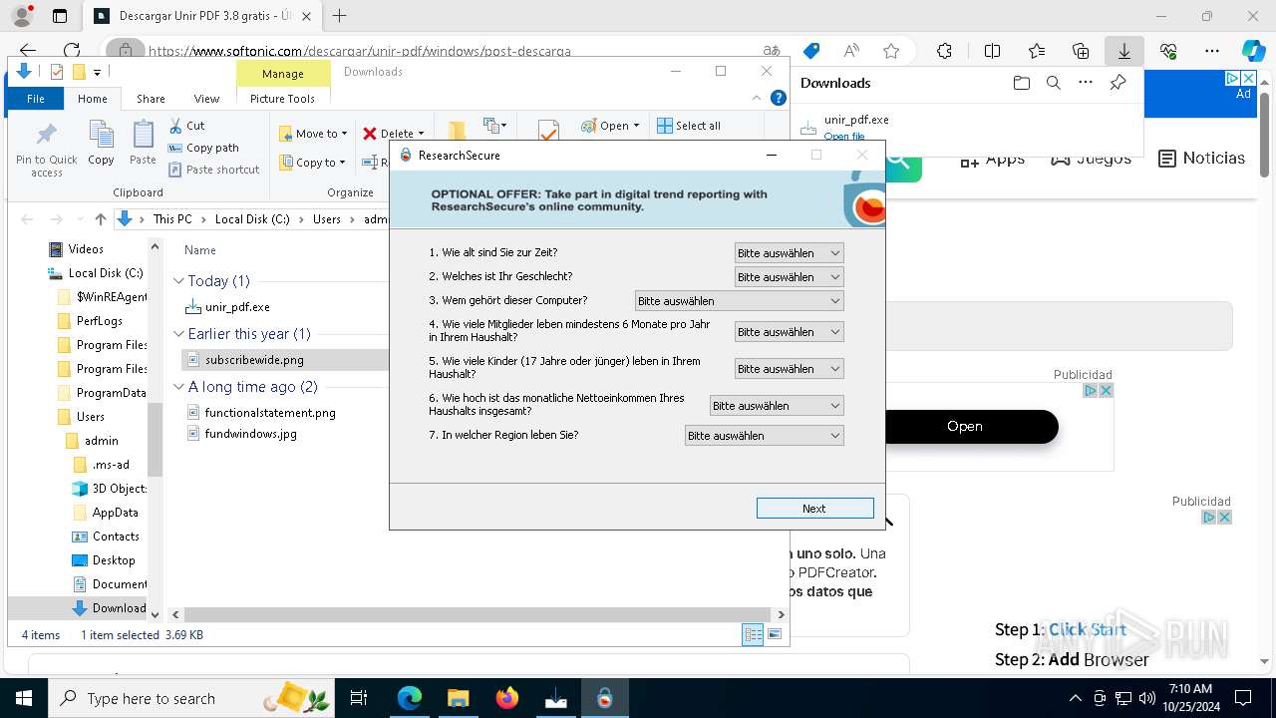The image size is (1276, 718).
Task: Open the Desktop folder in navigation tree
Action: tap(114, 560)
